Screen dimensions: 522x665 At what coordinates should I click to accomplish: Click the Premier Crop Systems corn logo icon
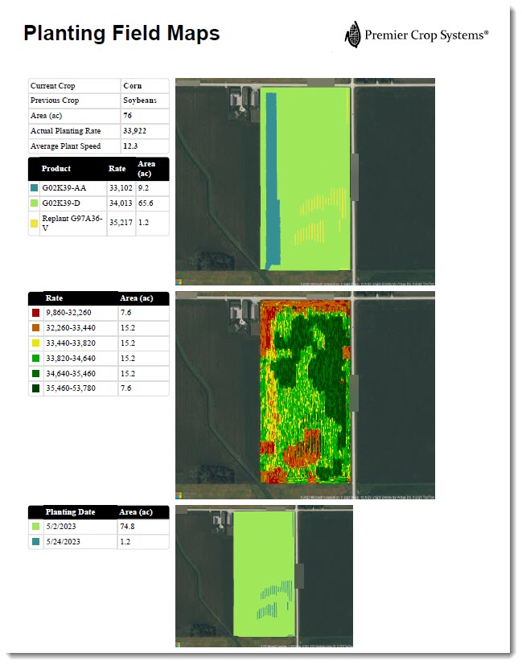point(352,35)
